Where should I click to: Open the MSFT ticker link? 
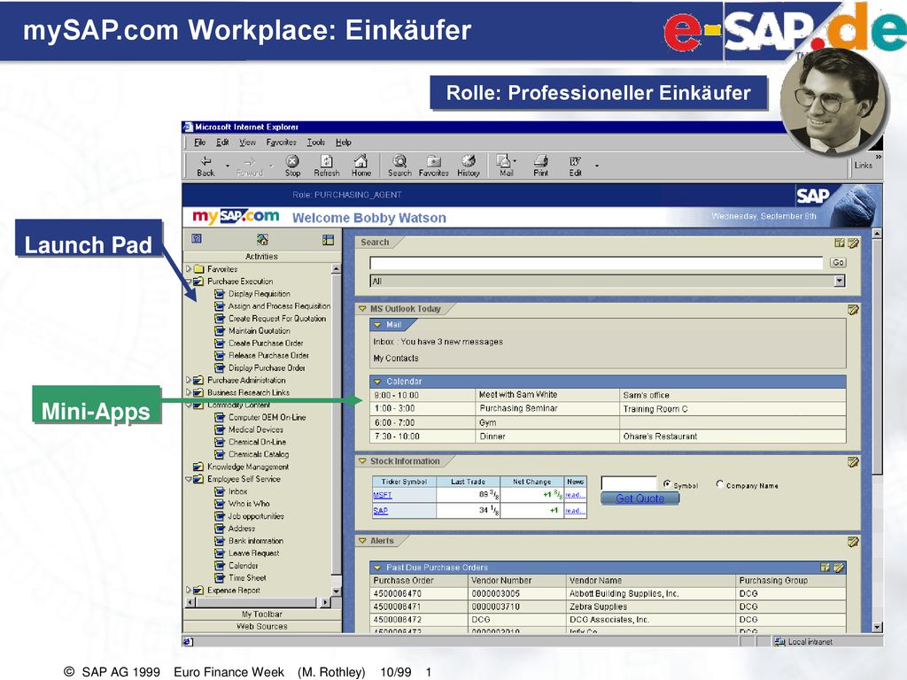coord(383,495)
